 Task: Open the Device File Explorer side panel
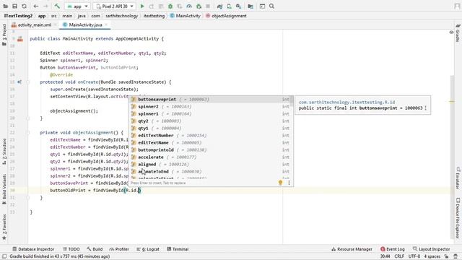pyautogui.click(x=458, y=217)
